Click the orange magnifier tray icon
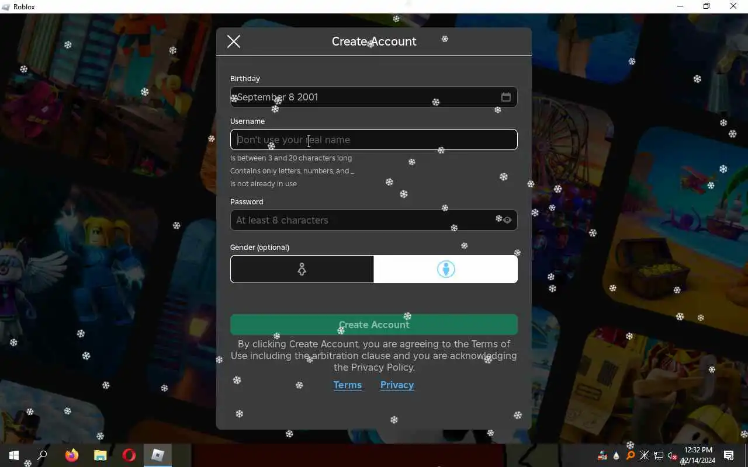The image size is (748, 467). point(631,455)
